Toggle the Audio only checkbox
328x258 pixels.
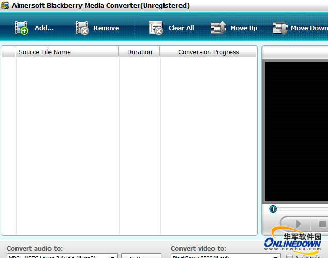pos(289,256)
